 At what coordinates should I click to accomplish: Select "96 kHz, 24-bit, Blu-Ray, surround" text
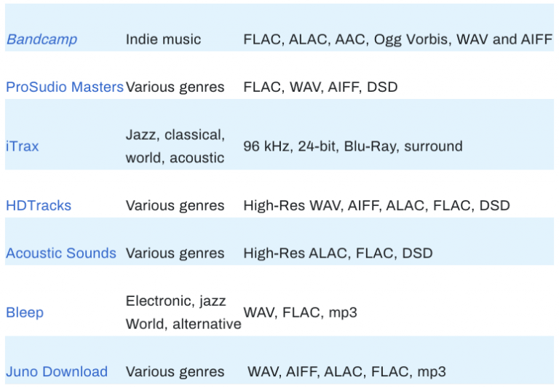[x=352, y=146]
